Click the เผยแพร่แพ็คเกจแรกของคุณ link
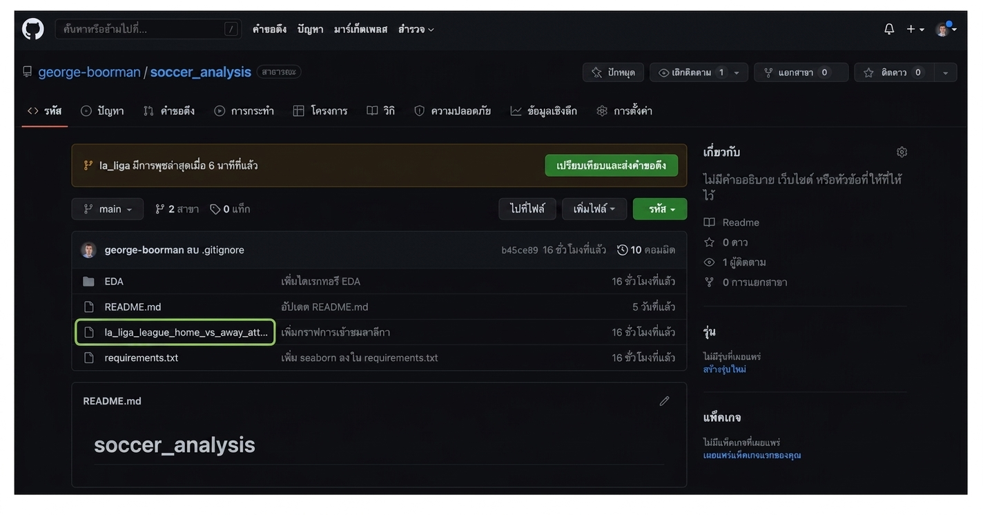Screen dimensions: 983x515 752,455
